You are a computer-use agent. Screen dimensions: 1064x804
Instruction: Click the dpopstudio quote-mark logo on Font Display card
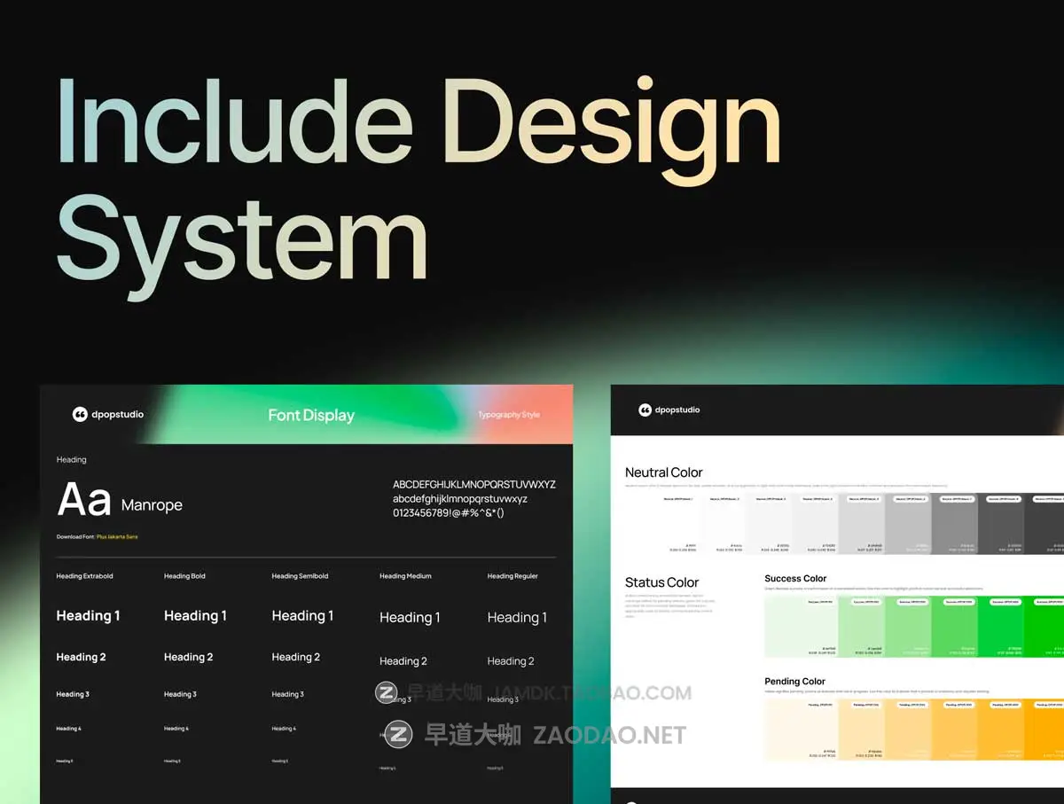tap(80, 413)
